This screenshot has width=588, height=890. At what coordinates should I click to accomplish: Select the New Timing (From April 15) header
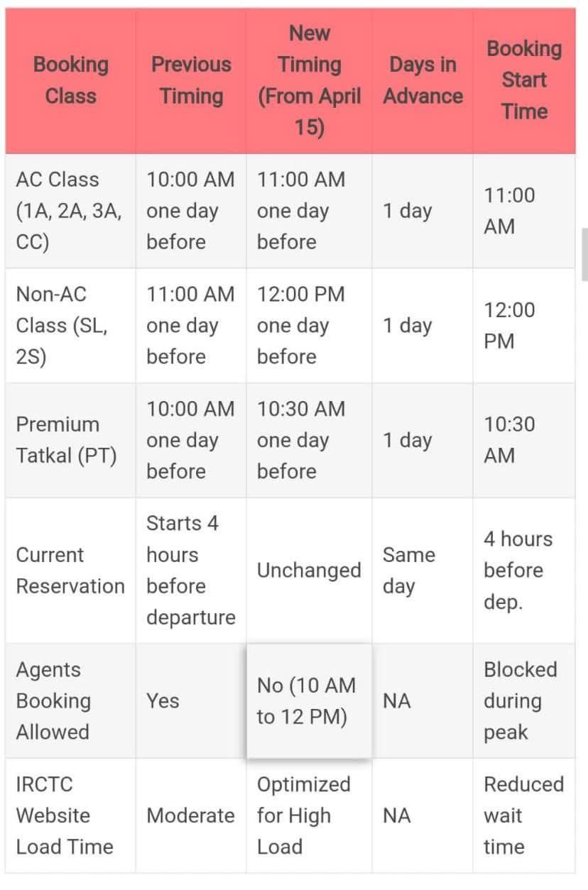[x=309, y=80]
